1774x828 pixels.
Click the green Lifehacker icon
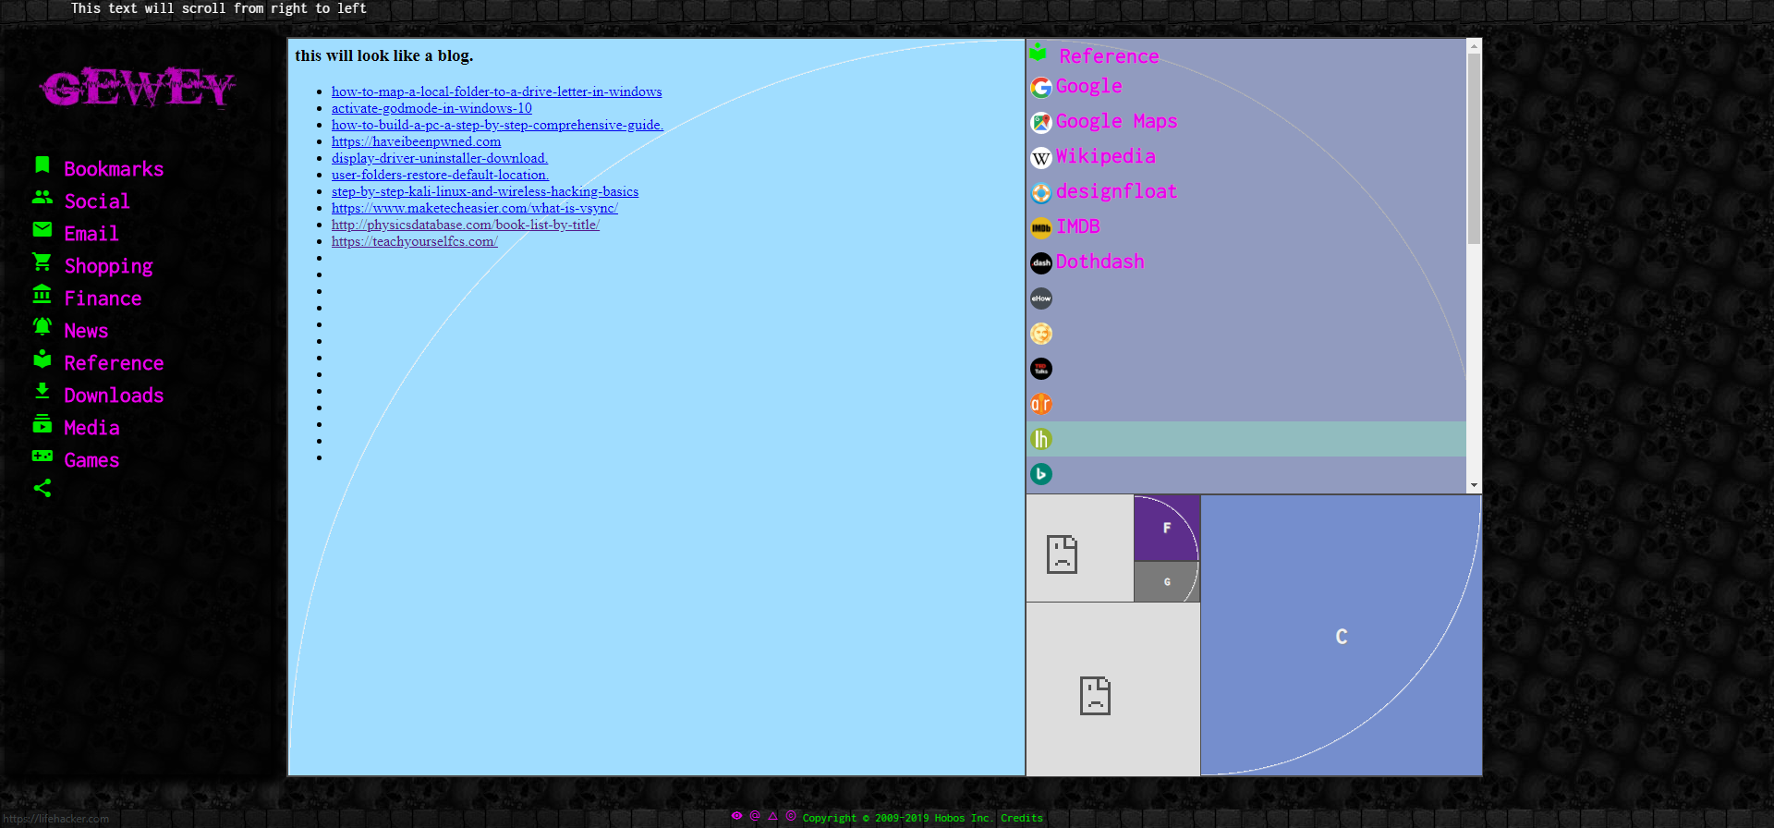coord(1041,439)
